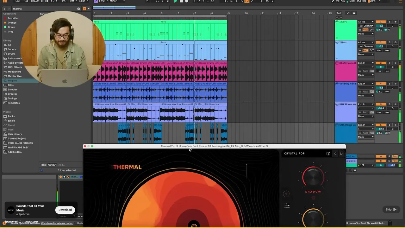Clear the browser search field
The image size is (405, 228).
[78, 9]
